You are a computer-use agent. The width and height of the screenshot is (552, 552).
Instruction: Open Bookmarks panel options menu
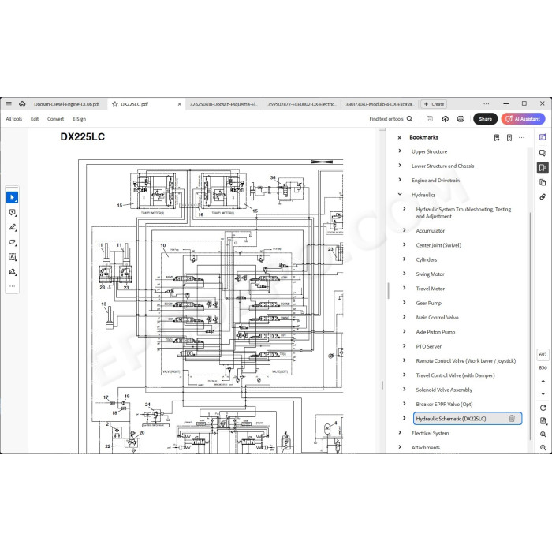521,138
